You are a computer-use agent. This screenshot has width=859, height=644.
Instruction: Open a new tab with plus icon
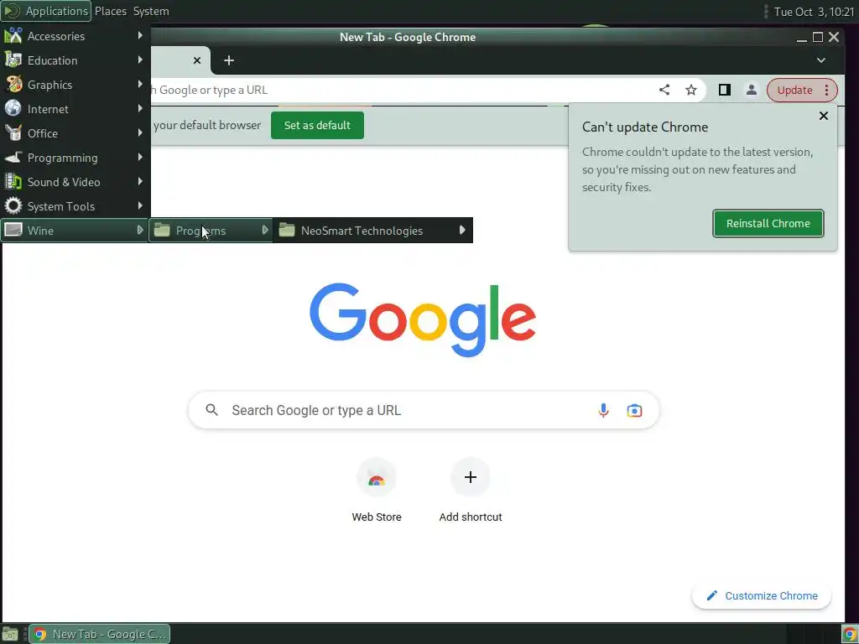pos(229,60)
